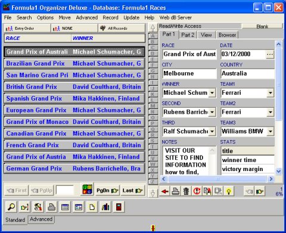Go to previous record hand icon
The width and height of the screenshot is (286, 233).
(x=249, y=191)
